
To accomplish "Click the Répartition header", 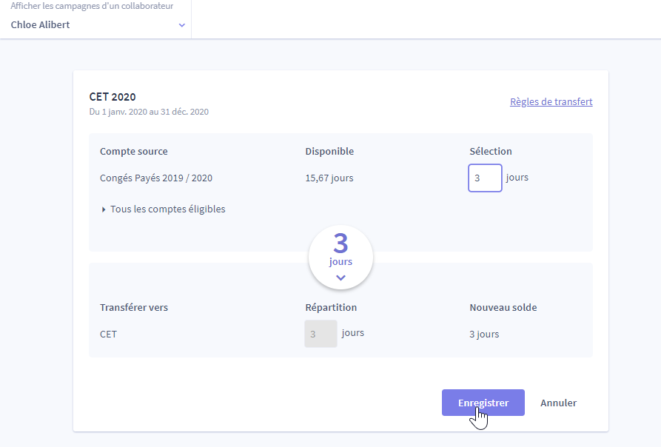I will pyautogui.click(x=331, y=308).
